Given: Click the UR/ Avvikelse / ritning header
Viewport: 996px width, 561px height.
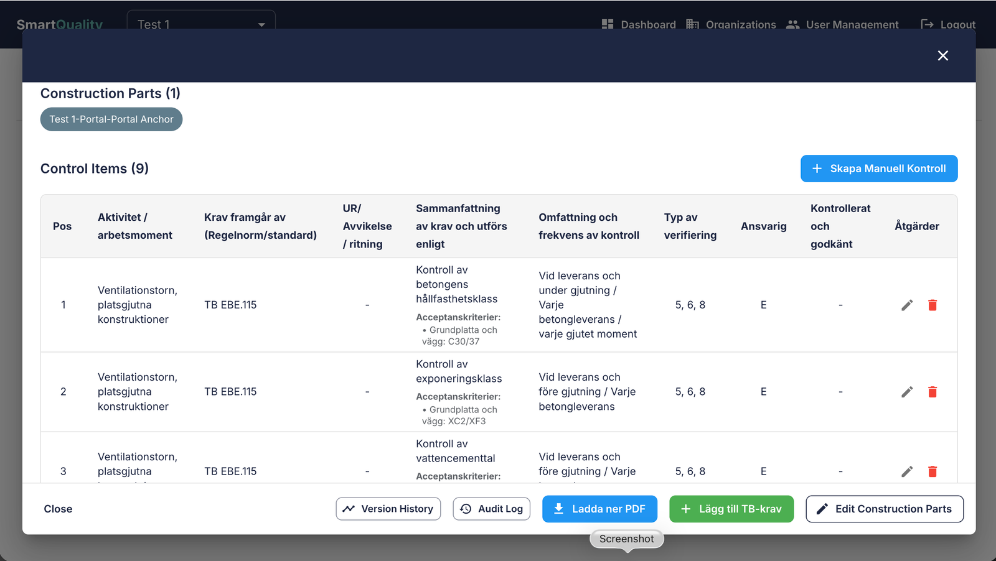Looking at the screenshot, I should pyautogui.click(x=367, y=226).
